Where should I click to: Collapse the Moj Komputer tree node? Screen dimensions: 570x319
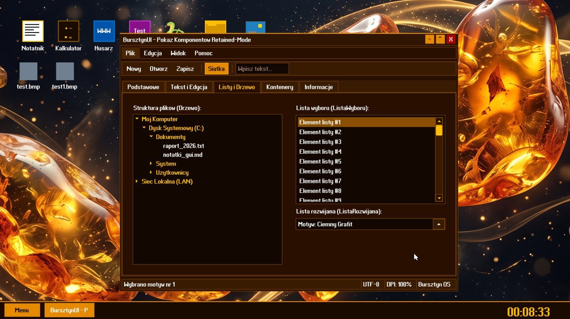(x=137, y=119)
